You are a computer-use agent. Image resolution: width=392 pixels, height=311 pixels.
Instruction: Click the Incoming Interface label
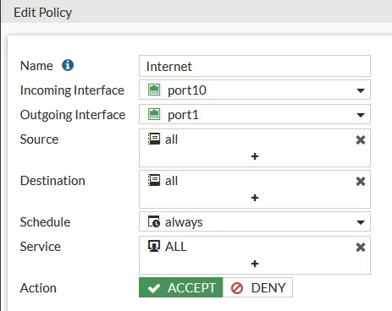pos(72,90)
